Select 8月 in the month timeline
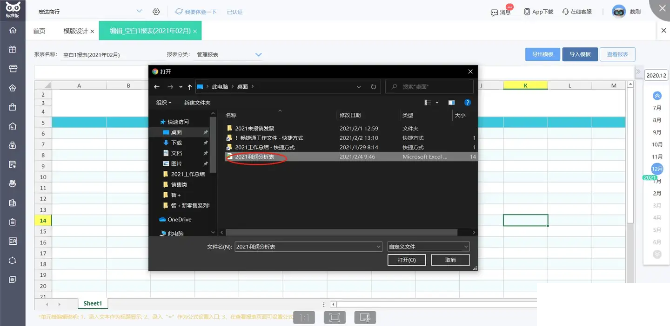Image resolution: width=670 pixels, height=326 pixels. pyautogui.click(x=657, y=120)
